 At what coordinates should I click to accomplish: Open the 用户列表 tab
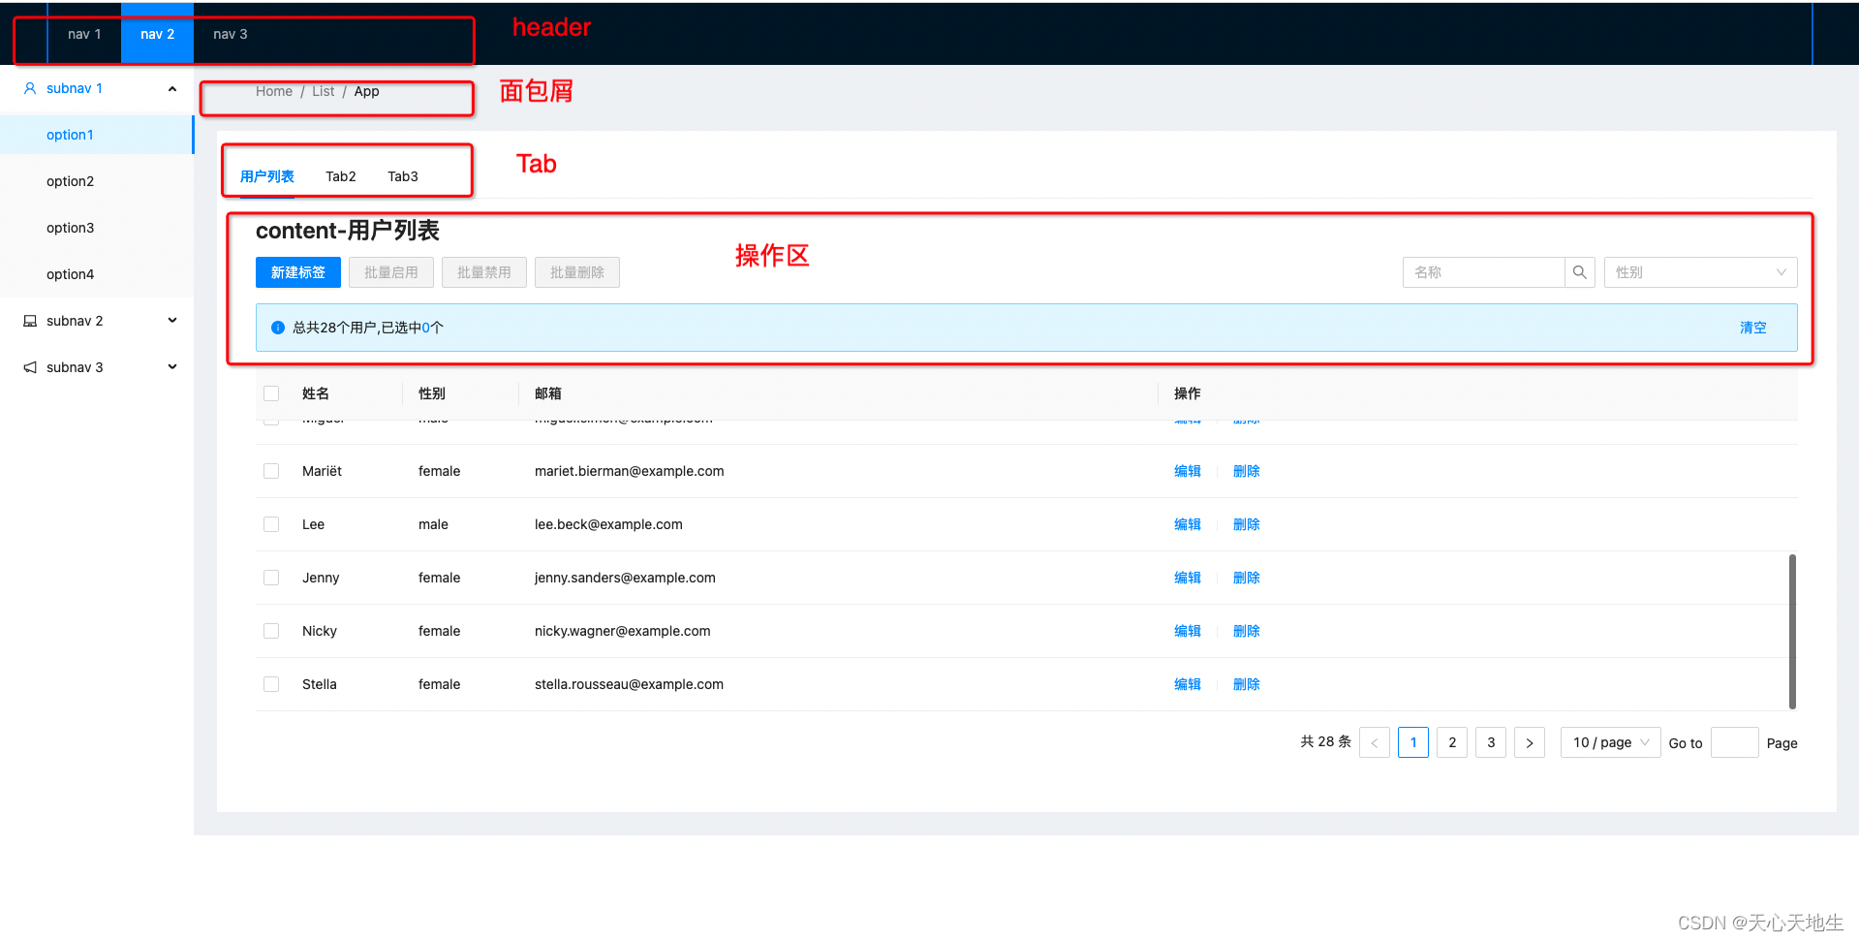pos(267,176)
